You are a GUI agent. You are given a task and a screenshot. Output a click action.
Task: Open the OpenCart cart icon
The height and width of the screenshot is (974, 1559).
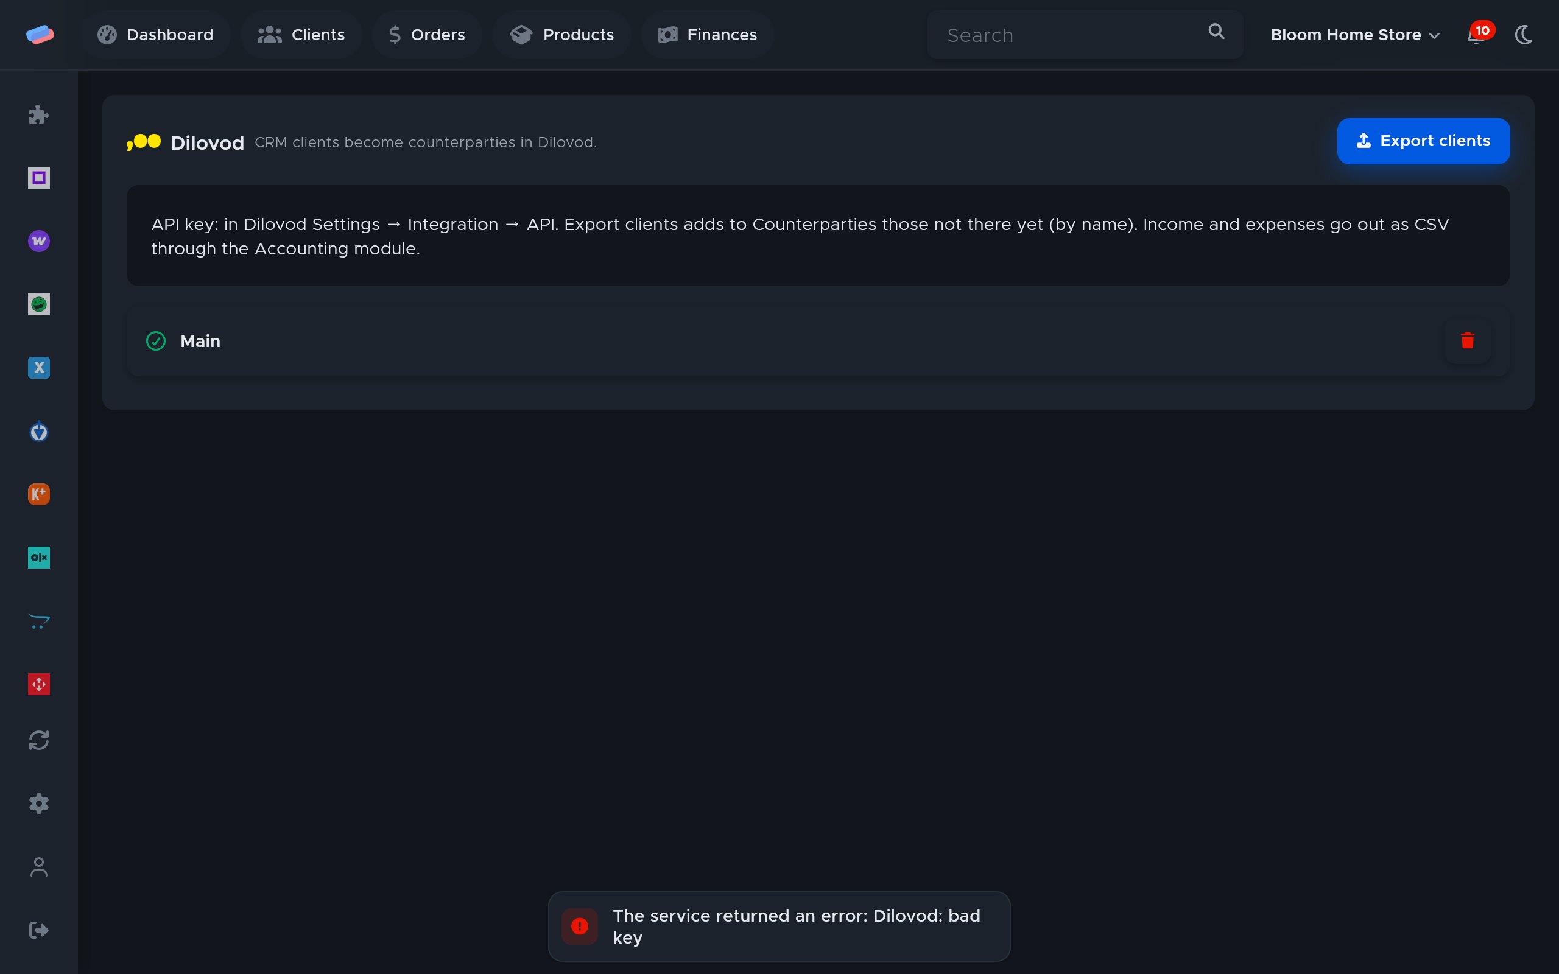coord(38,621)
